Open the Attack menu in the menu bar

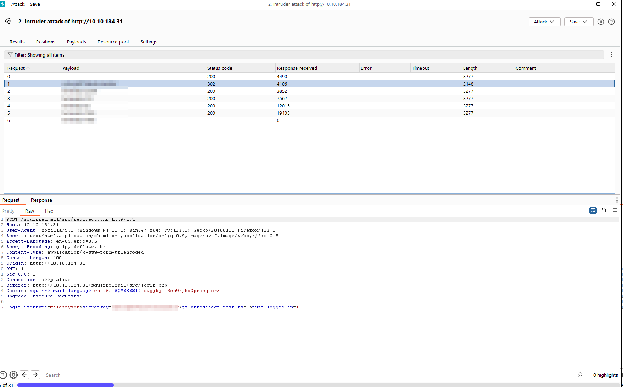pyautogui.click(x=18, y=4)
